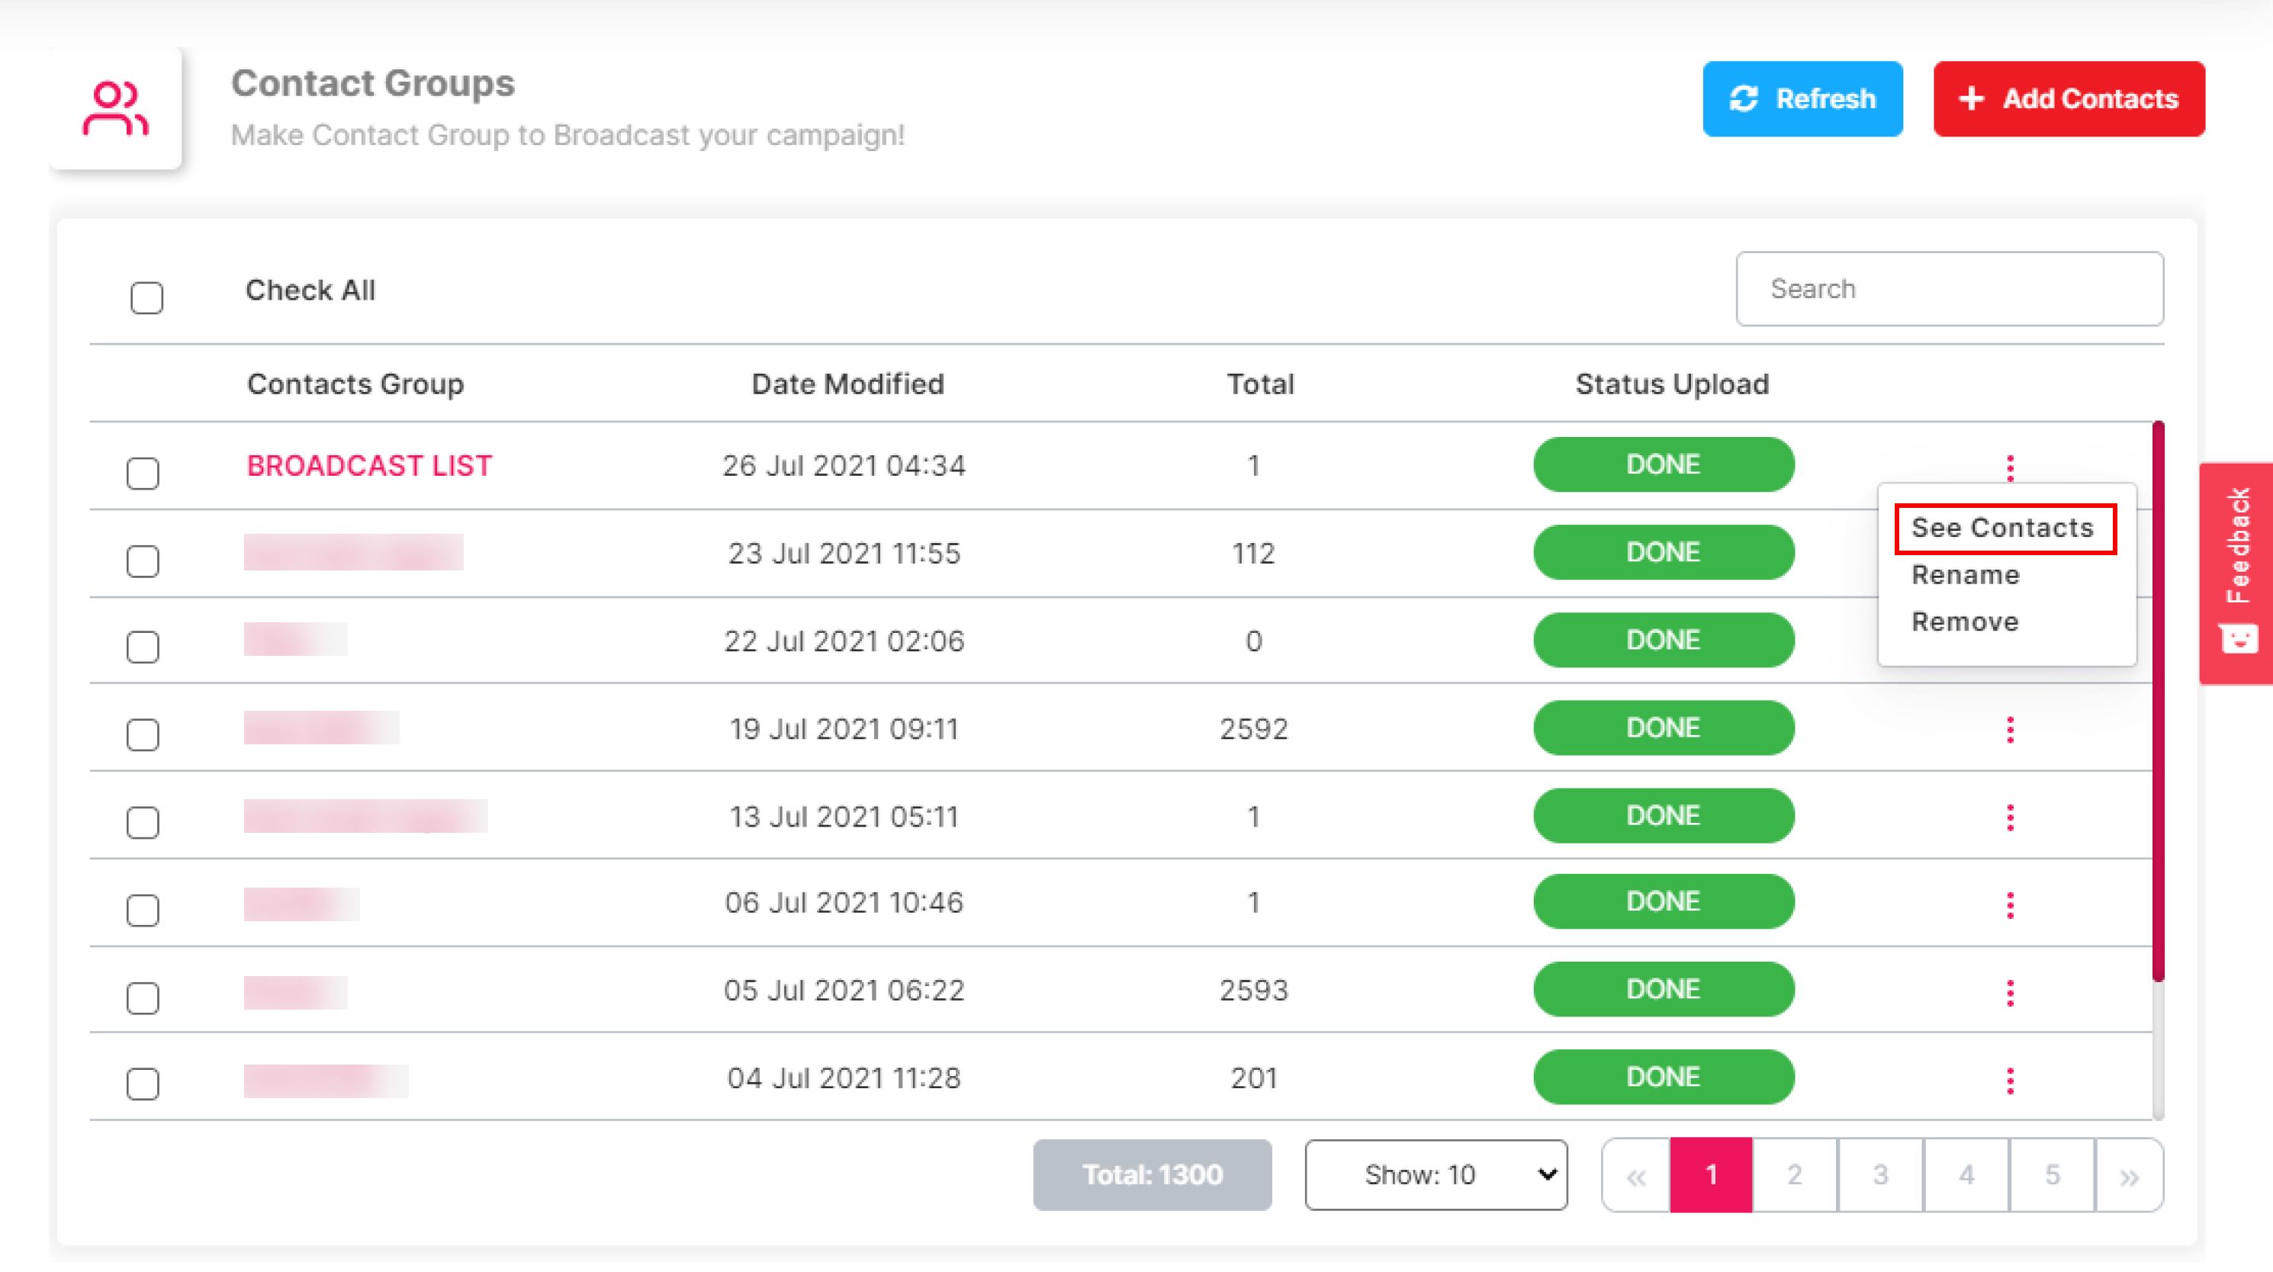The width and height of the screenshot is (2273, 1272).
Task: Select the BROADCAST LIST row checkbox
Action: 143,473
